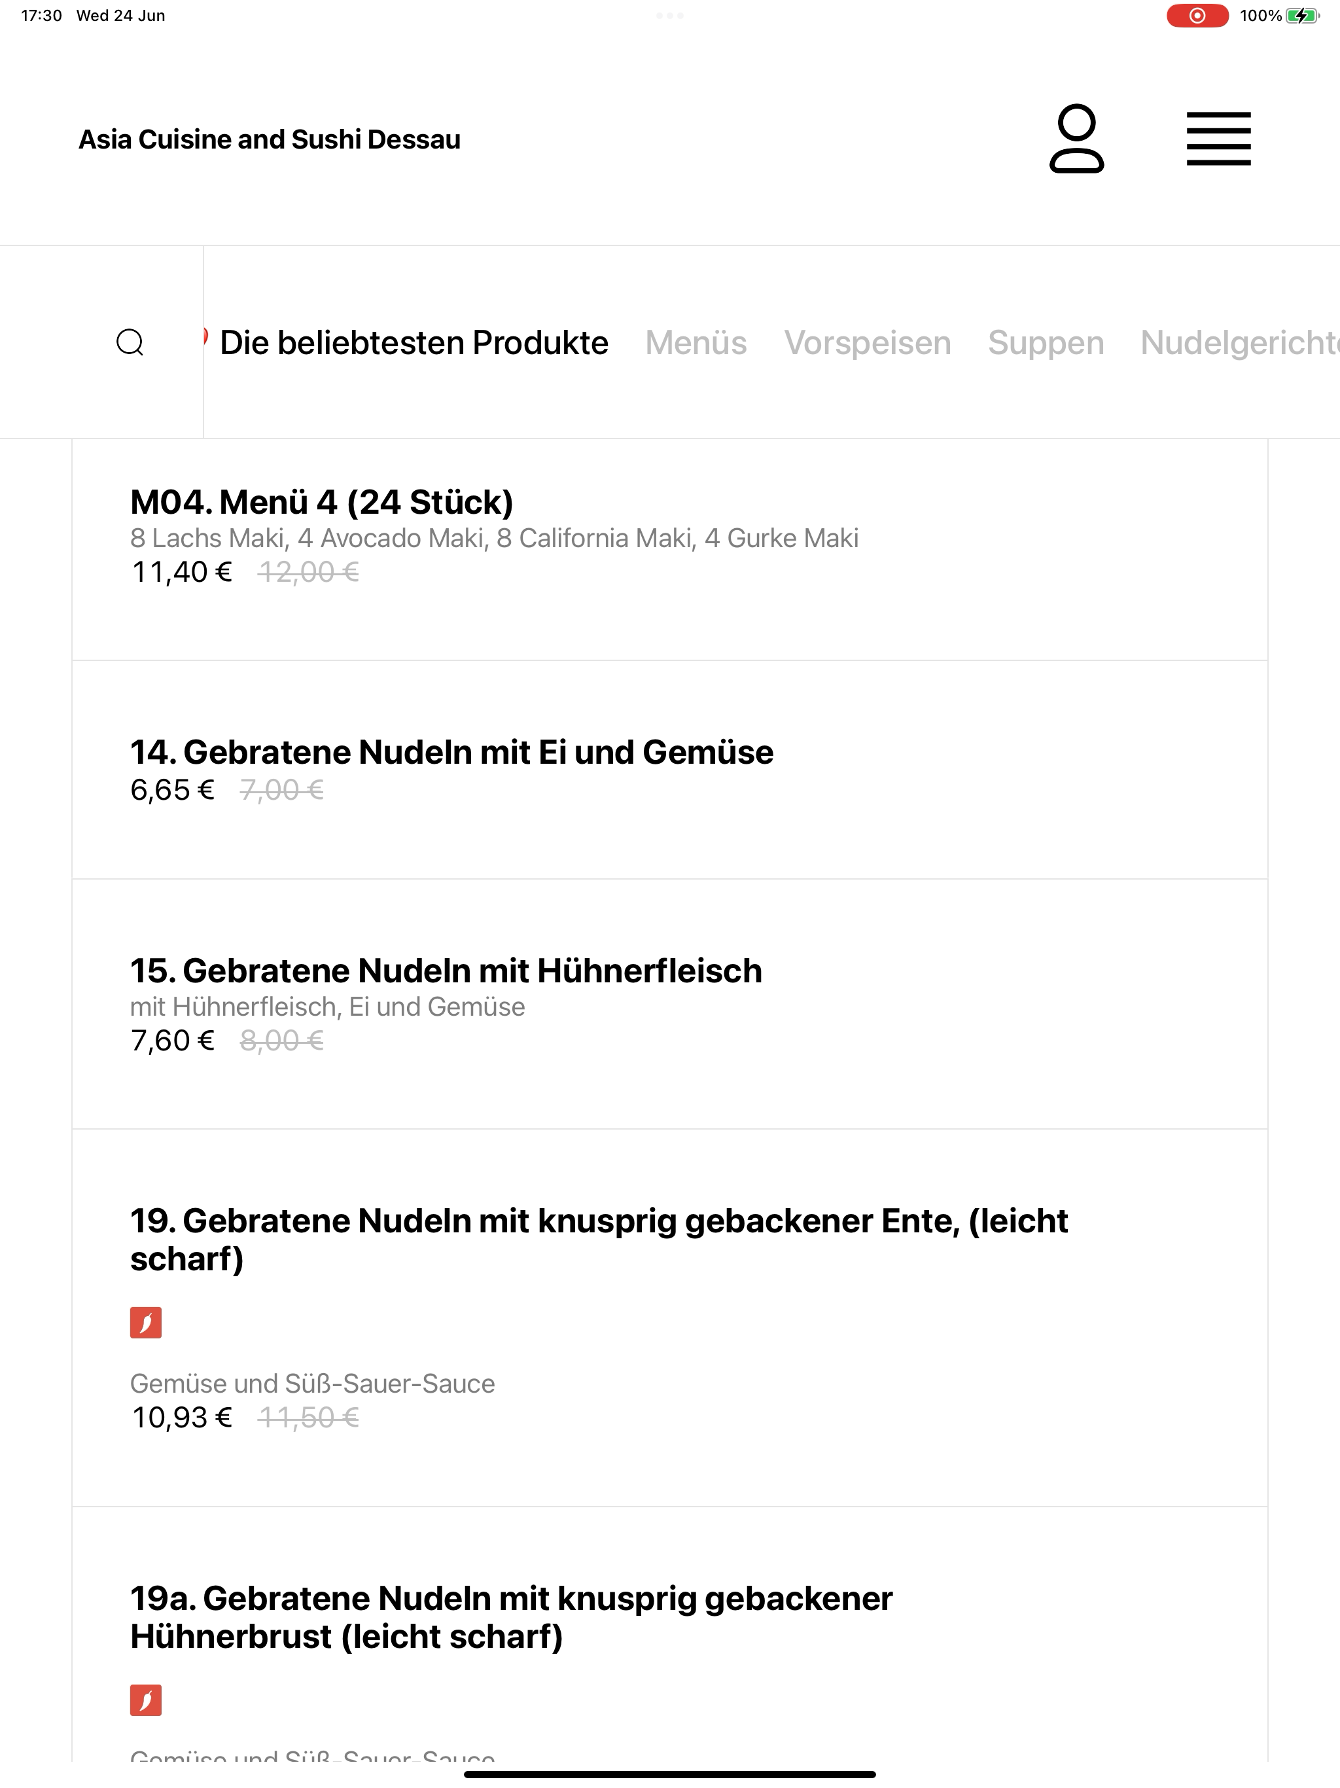The height and width of the screenshot is (1788, 1340).
Task: Switch to the Vorspeisen category tab
Action: click(x=867, y=343)
